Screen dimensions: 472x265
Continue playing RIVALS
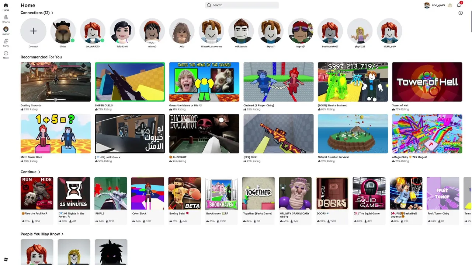pyautogui.click(x=111, y=193)
